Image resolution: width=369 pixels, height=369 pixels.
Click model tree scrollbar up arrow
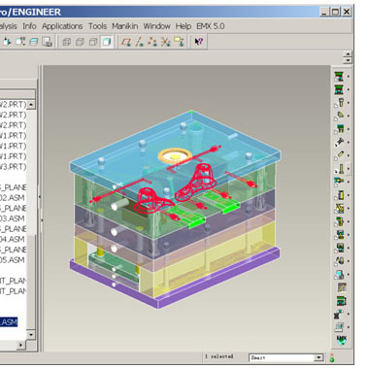pyautogui.click(x=31, y=105)
